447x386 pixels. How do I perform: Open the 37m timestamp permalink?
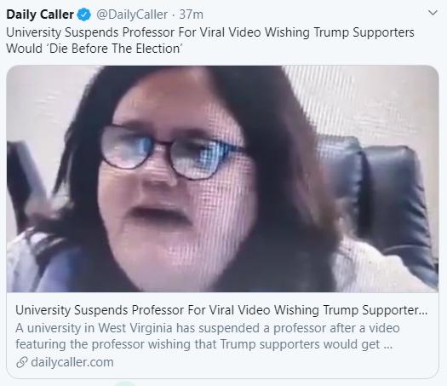click(x=191, y=14)
